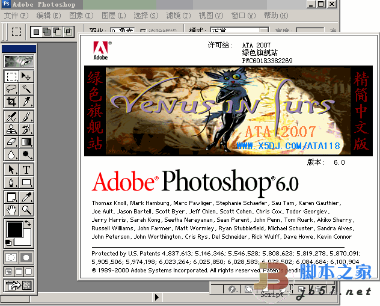Click the foreground color swatch
The image size is (380, 306).
pos(14,229)
